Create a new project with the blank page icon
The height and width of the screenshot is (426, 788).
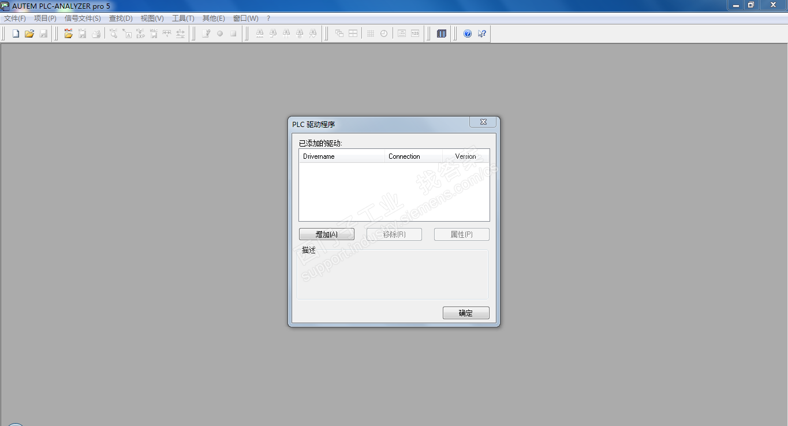(16, 33)
